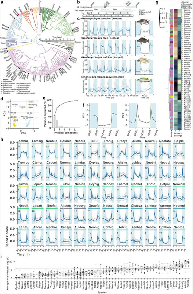Click the Chacya subplot title in panel h
The width and height of the screenshot is (193, 294).
[136, 206]
